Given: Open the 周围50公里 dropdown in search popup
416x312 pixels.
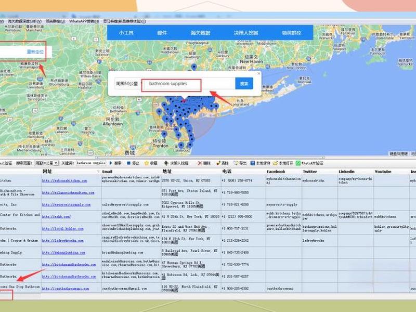Looking at the screenshot, I should tap(128, 84).
